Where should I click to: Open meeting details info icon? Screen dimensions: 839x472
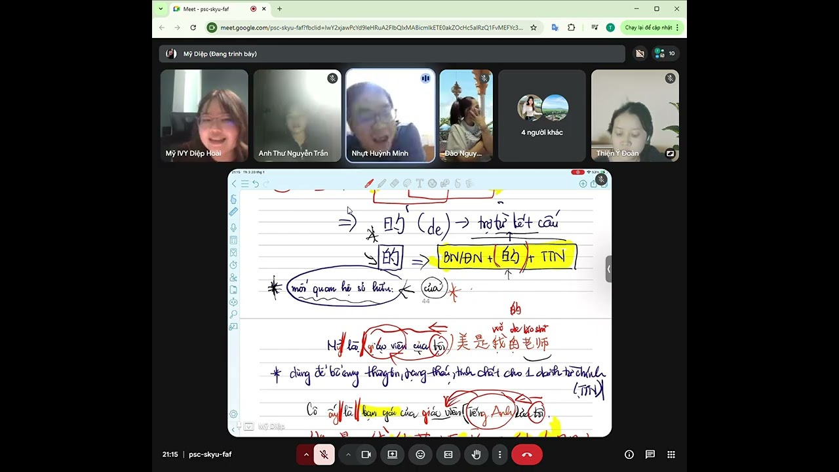(x=629, y=454)
